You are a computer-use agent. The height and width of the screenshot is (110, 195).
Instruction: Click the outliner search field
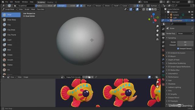pos(182,5)
